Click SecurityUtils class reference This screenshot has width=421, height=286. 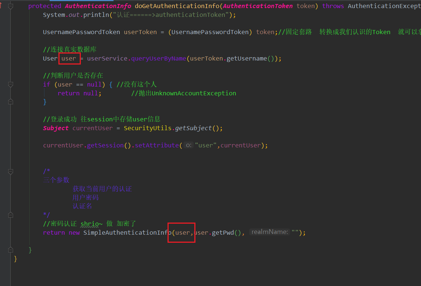point(147,128)
